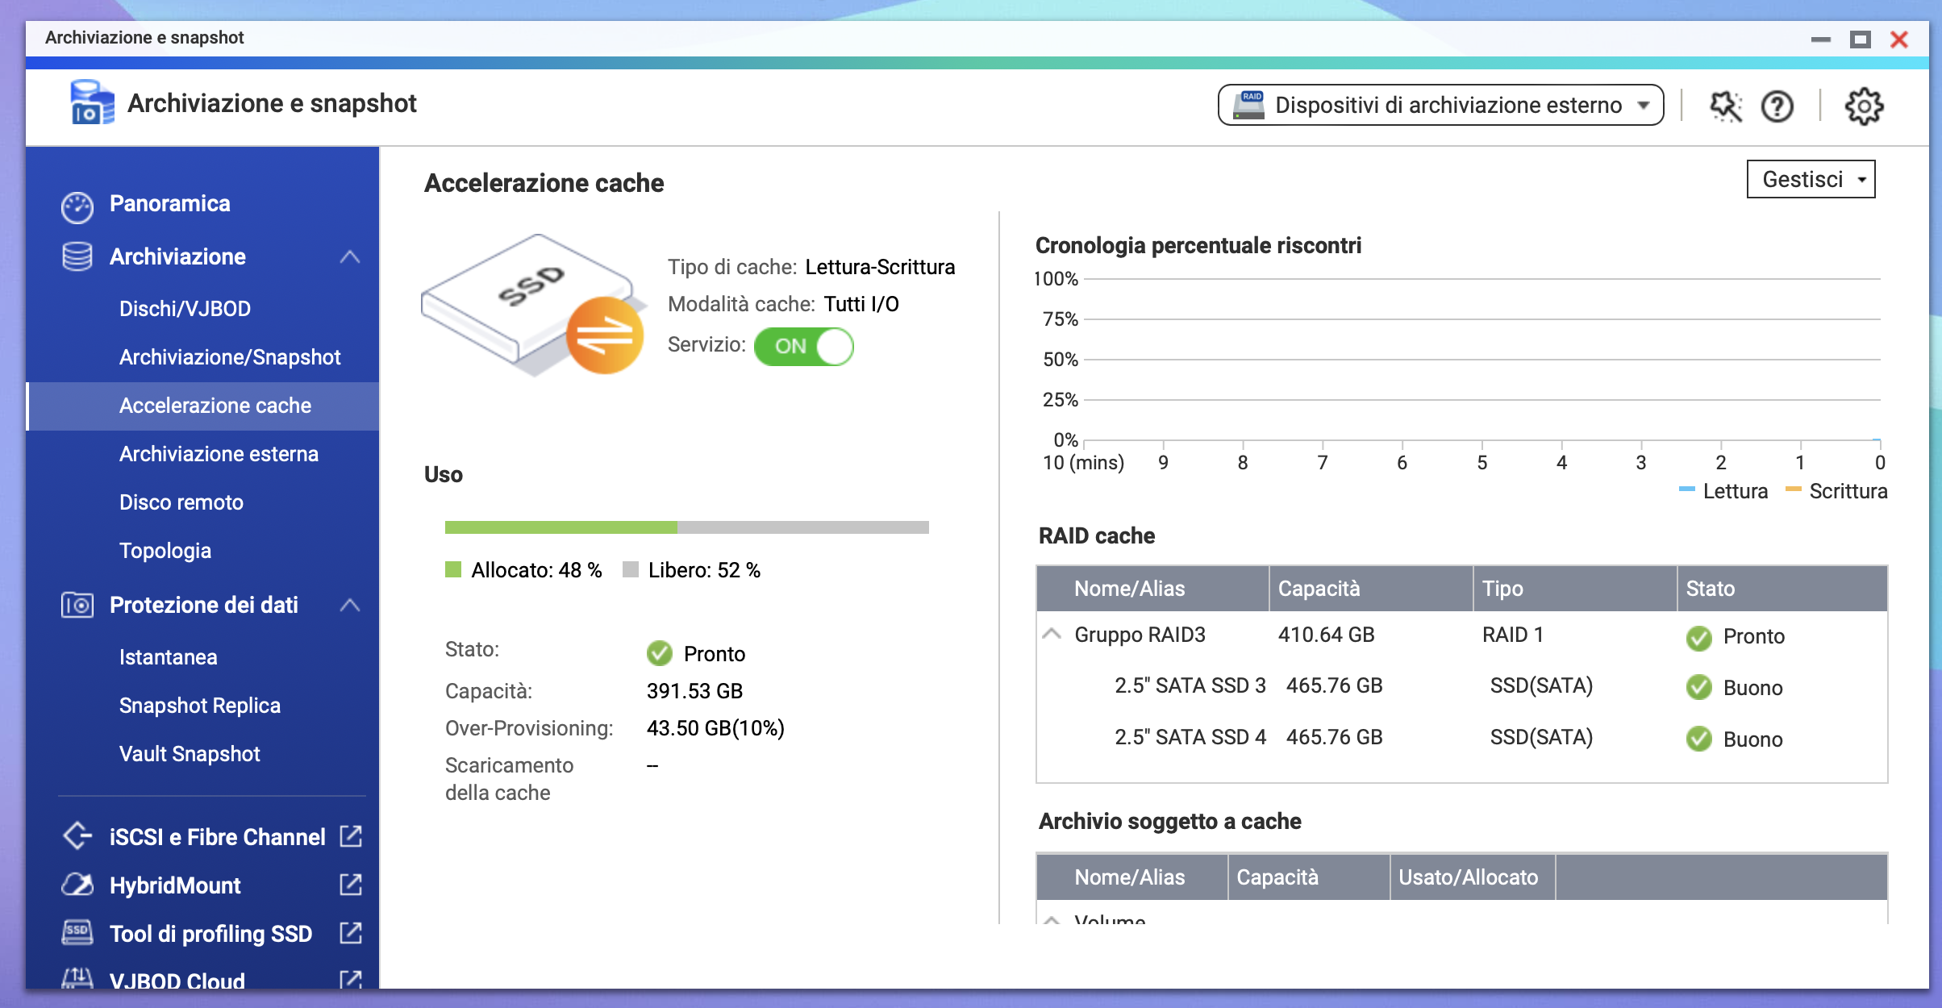Toggle the Servizio ON switch off
The width and height of the screenshot is (1942, 1008).
803,346
